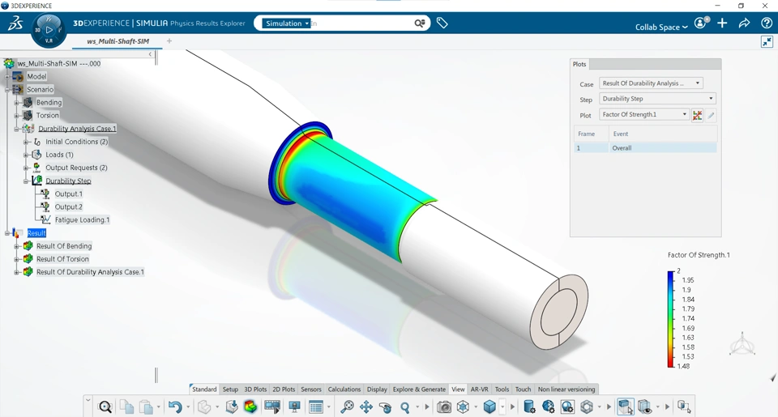The width and height of the screenshot is (778, 417).
Task: Select Output.1 in tree
Action: [68, 194]
